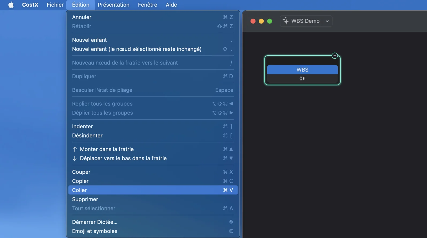
Task: Select the Nouvel enfant menu entry
Action: [x=89, y=40]
